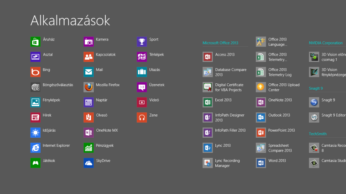The width and height of the screenshot is (346, 194).
Task: Open the Office 2013 Telemetry... icon
Action: [261, 57]
